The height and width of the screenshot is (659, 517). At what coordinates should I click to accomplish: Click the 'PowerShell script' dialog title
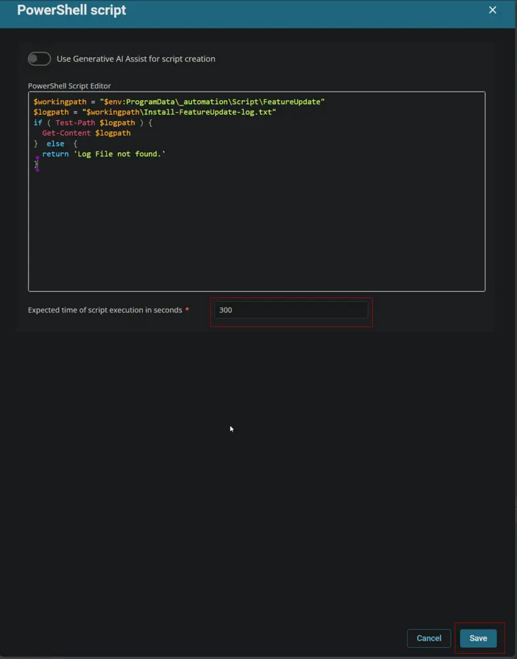click(x=71, y=10)
